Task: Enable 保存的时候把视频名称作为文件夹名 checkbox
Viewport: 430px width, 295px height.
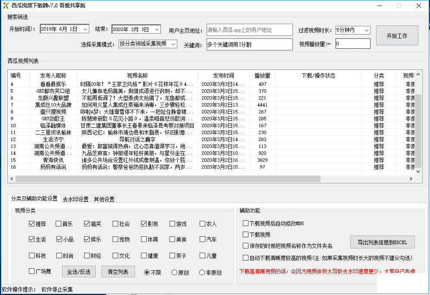Action: (x=245, y=246)
